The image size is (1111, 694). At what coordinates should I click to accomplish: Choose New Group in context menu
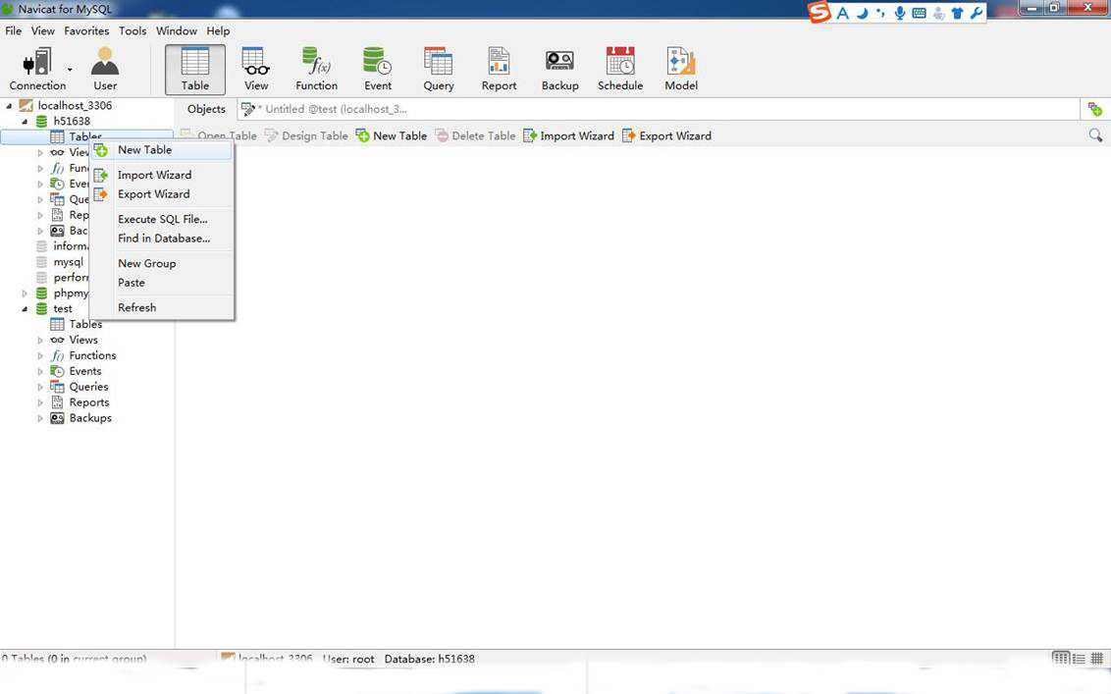pos(162,263)
